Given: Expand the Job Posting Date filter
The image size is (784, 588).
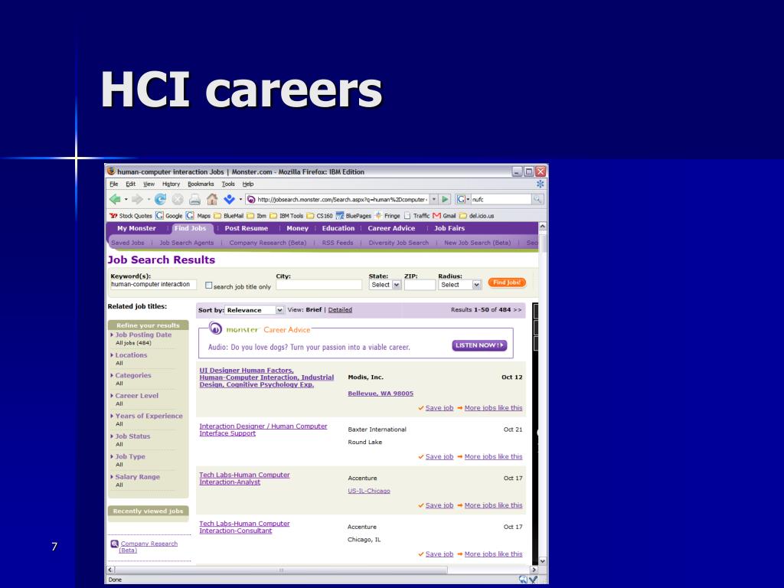Looking at the screenshot, I should click(143, 335).
